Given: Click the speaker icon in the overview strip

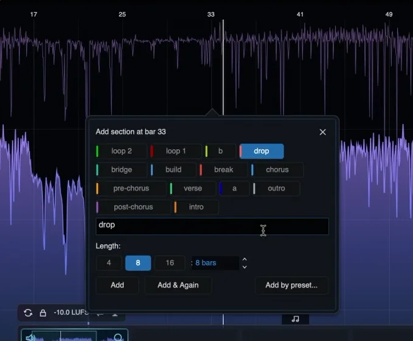Looking at the screenshot, I should [30, 337].
